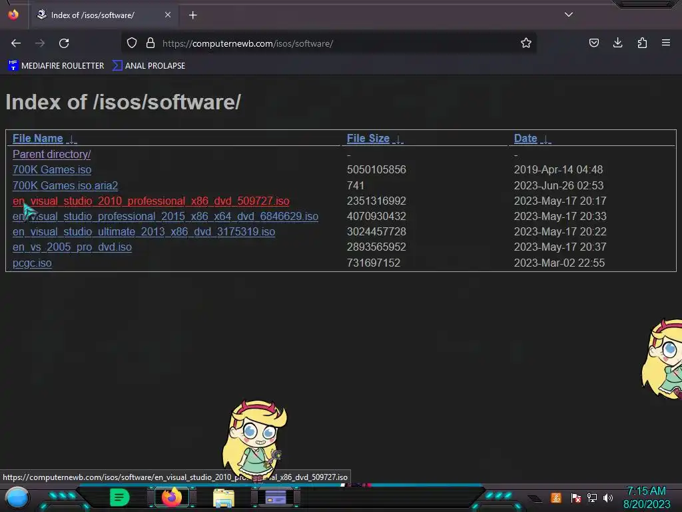Open the Start orb button

click(17, 497)
